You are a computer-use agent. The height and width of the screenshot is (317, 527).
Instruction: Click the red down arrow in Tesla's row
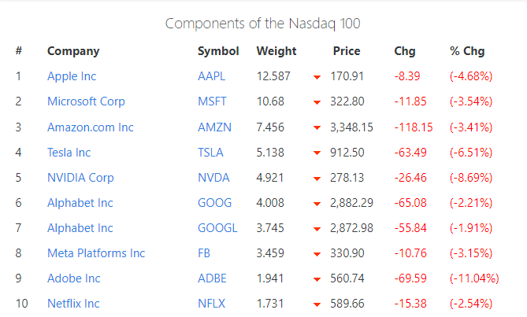point(317,153)
